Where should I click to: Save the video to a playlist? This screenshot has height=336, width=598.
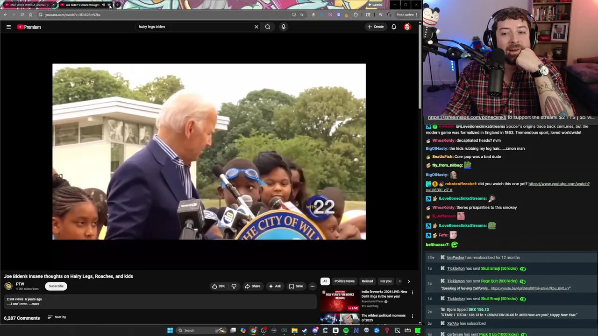[x=296, y=286]
